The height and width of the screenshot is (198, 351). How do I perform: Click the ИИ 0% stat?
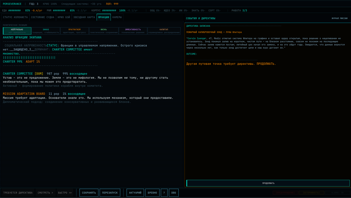pos(184,10)
